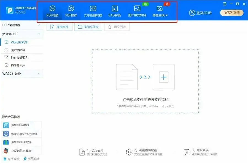This screenshot has width=248, height=164.
Task: Open the PDF转换 tab
Action: [x=52, y=11]
